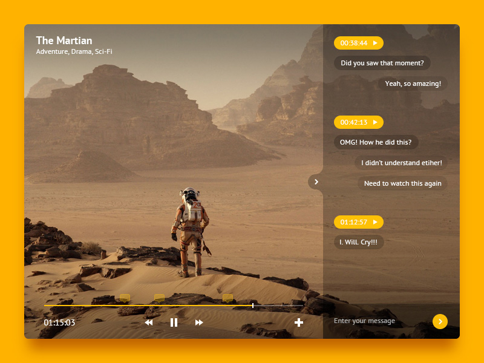Click the "OMG! How he did this?" message
Screen dimensions: 484x363
[x=375, y=142]
